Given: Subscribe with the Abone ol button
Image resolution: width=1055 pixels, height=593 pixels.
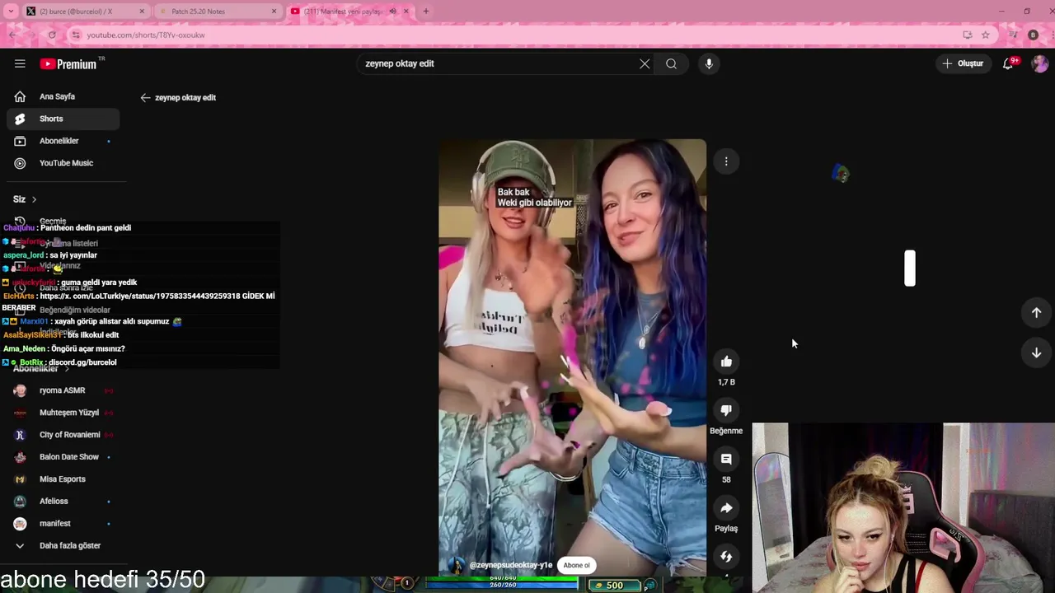Looking at the screenshot, I should [576, 565].
